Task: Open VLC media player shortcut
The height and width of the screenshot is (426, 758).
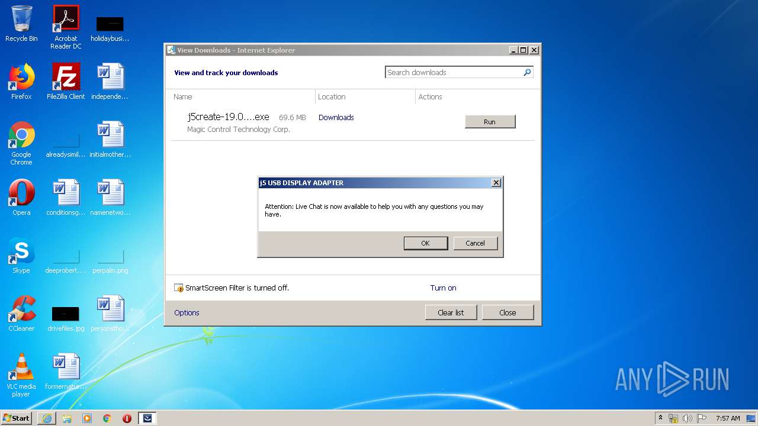Action: tap(21, 375)
